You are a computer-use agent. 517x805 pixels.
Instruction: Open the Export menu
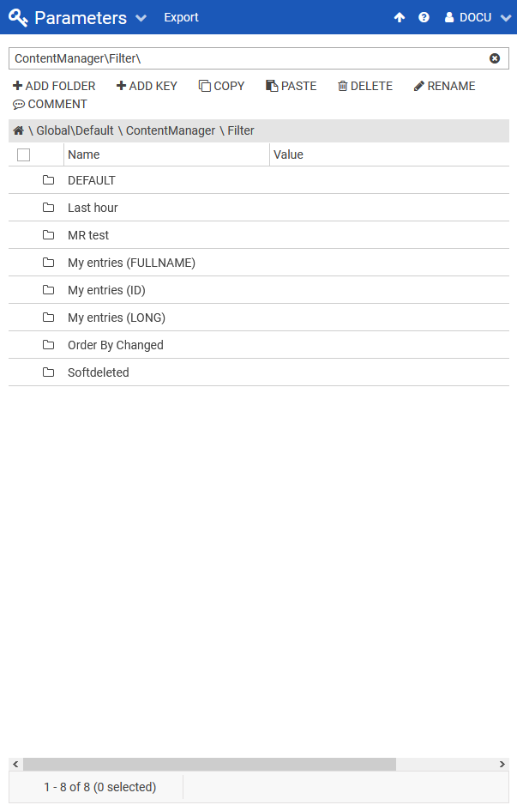pos(181,17)
